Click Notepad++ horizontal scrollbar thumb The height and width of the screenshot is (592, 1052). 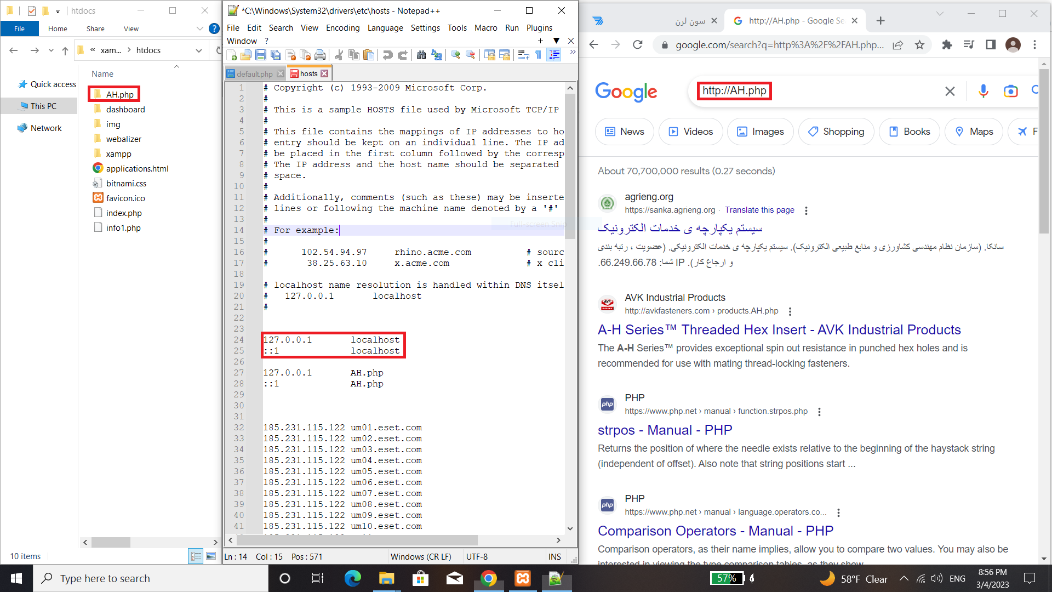pos(357,540)
